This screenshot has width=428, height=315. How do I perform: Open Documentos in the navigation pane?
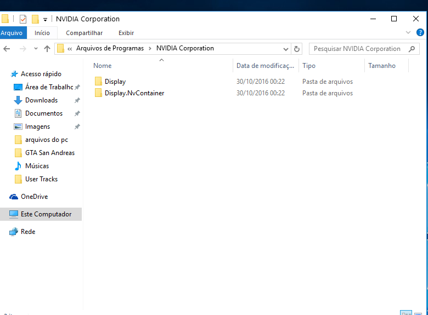44,113
